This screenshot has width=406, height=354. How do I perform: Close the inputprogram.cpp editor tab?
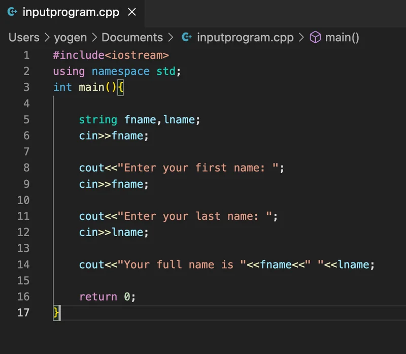pyautogui.click(x=132, y=12)
